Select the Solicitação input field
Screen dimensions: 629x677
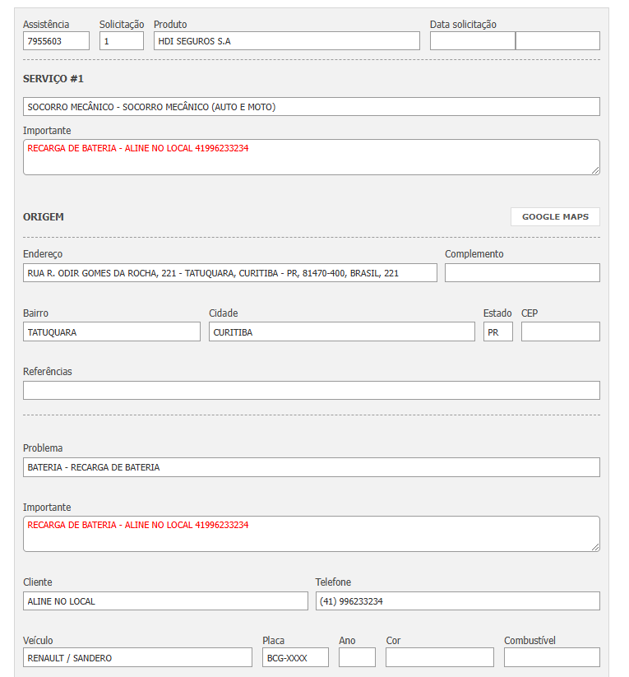coord(122,41)
